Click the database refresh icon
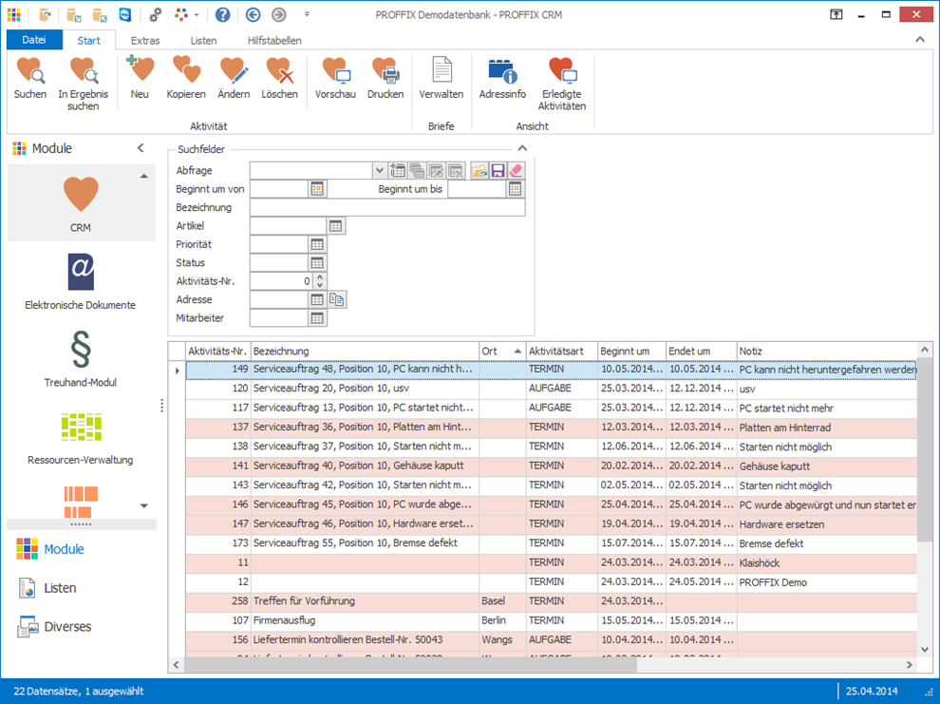 click(45, 14)
